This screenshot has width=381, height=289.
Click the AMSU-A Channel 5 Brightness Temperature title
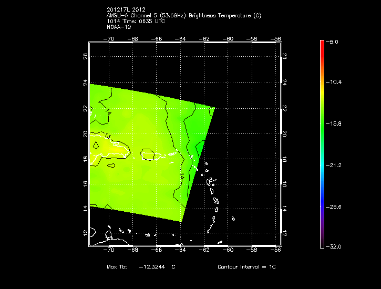(x=183, y=15)
